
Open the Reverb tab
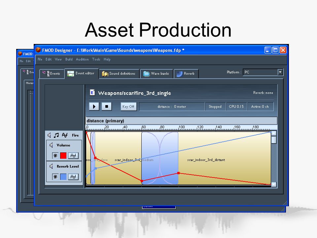186,74
